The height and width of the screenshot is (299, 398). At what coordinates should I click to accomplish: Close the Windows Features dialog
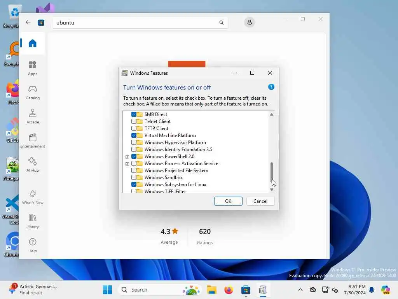click(x=270, y=73)
